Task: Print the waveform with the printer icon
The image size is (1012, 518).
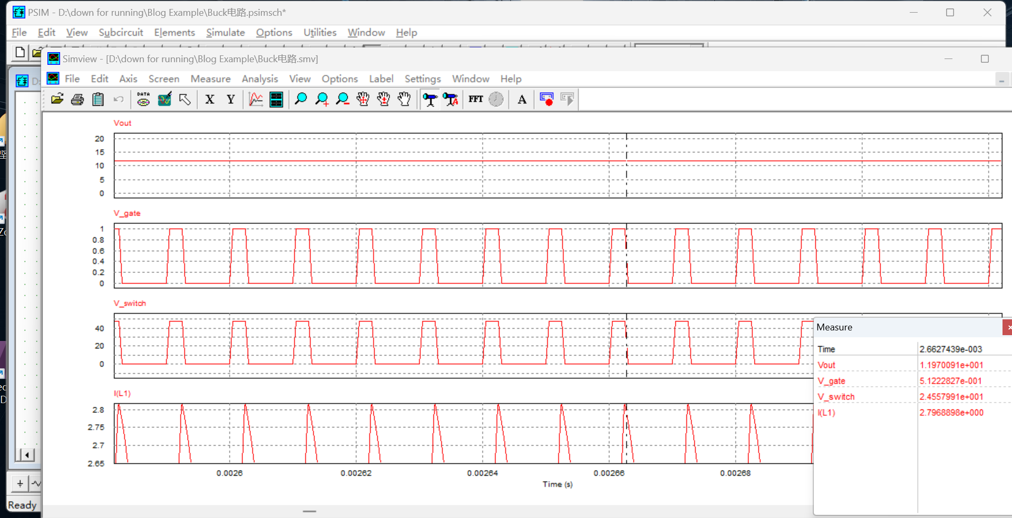Action: (x=77, y=99)
